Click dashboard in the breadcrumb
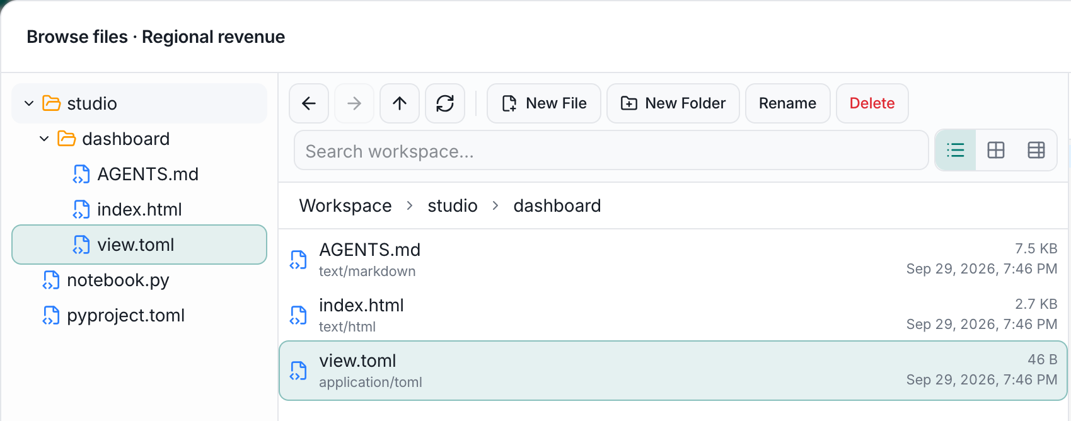Image resolution: width=1071 pixels, height=421 pixels. click(x=557, y=206)
